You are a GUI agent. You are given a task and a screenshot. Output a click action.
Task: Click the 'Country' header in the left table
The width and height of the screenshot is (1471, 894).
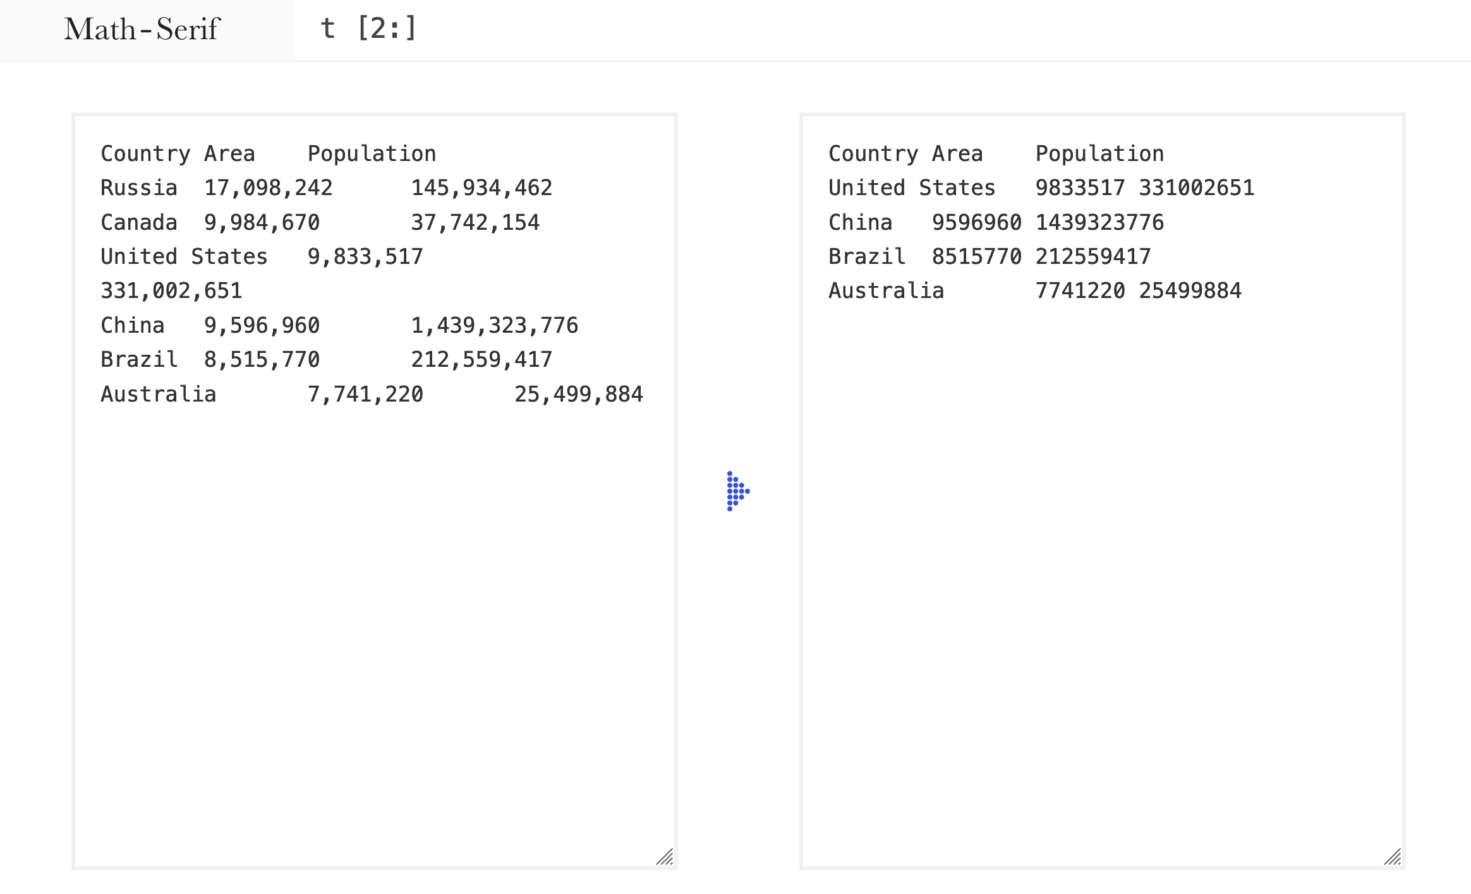pos(145,154)
